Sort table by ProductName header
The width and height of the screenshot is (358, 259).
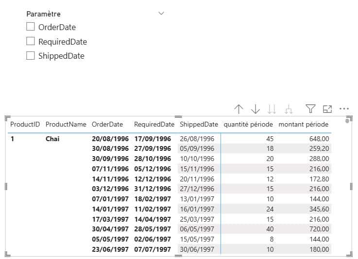(66, 125)
